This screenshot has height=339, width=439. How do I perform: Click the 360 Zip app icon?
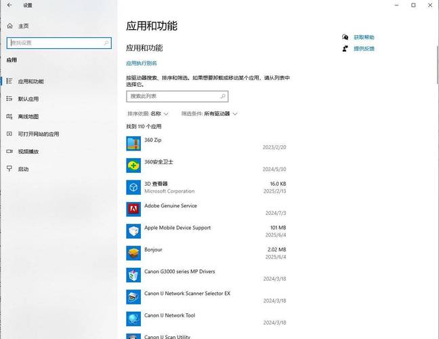(x=133, y=144)
